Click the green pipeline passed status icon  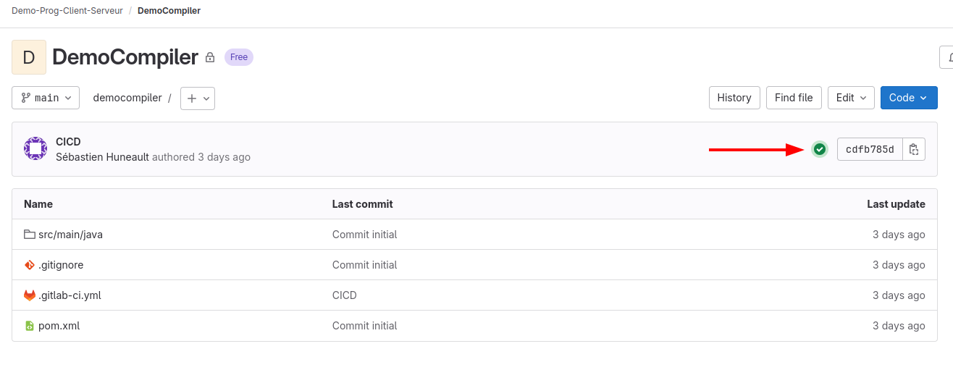(x=819, y=149)
